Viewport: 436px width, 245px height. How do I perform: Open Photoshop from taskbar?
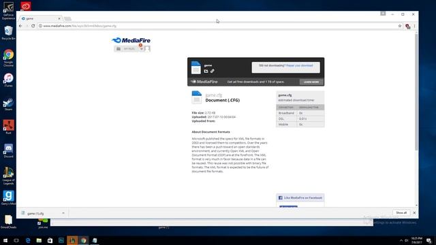(61, 240)
